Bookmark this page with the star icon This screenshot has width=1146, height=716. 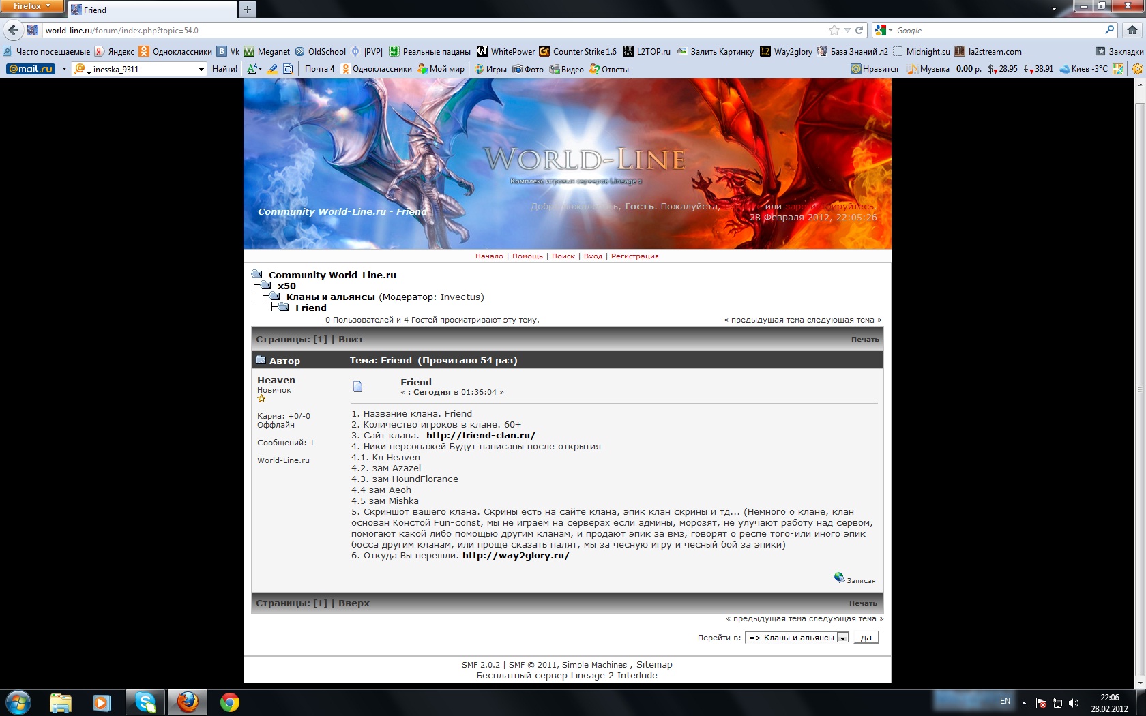click(834, 30)
